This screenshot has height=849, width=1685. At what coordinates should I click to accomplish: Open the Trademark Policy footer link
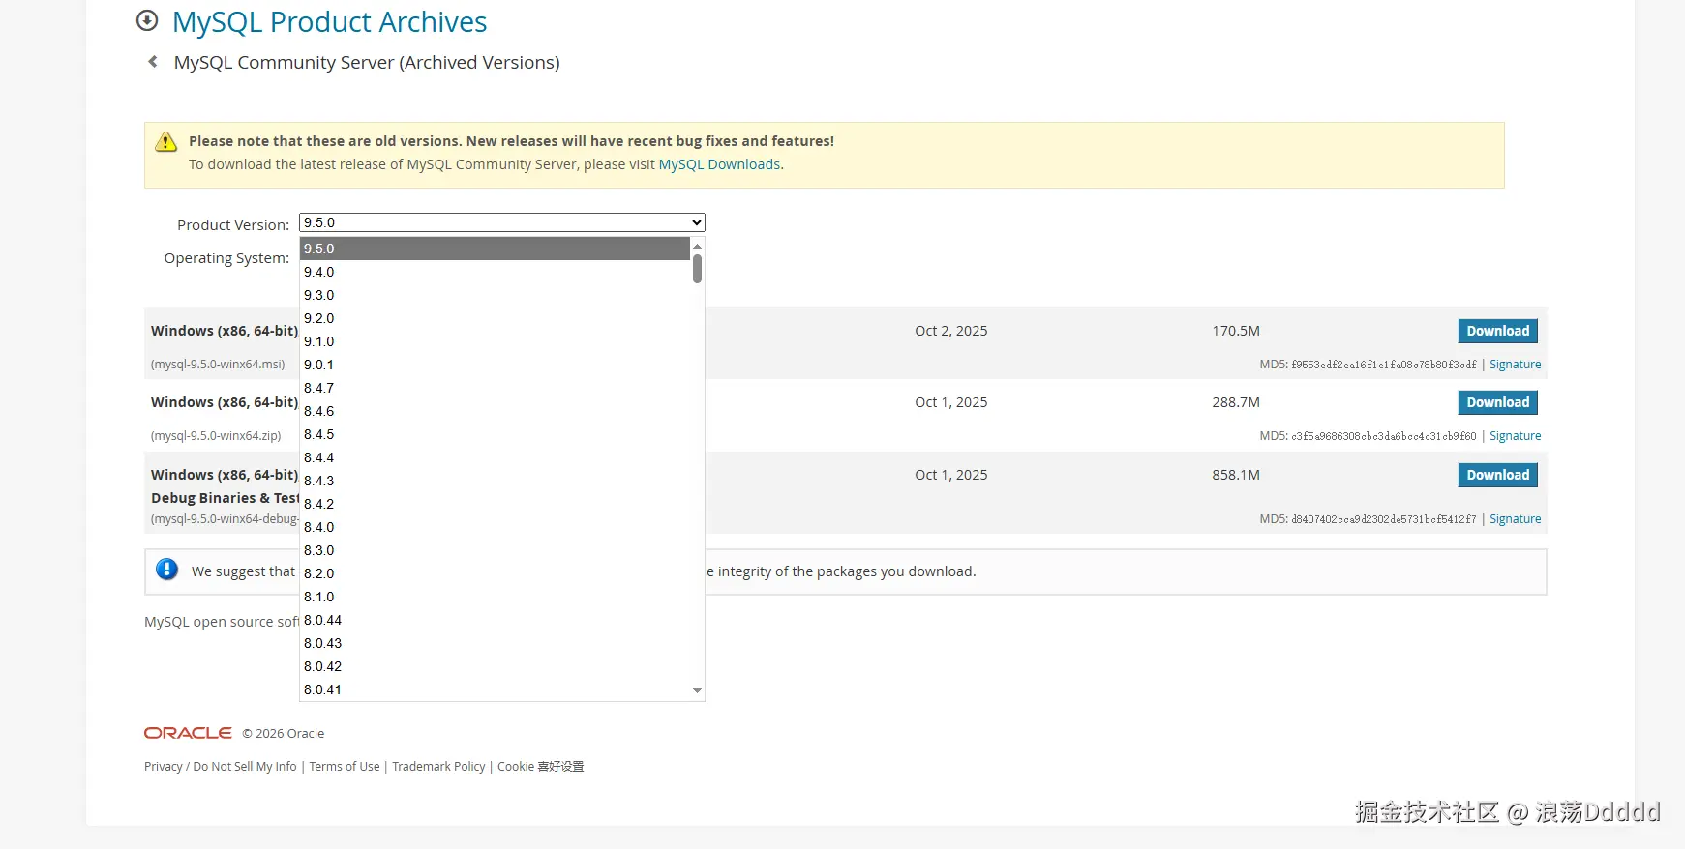pos(438,767)
